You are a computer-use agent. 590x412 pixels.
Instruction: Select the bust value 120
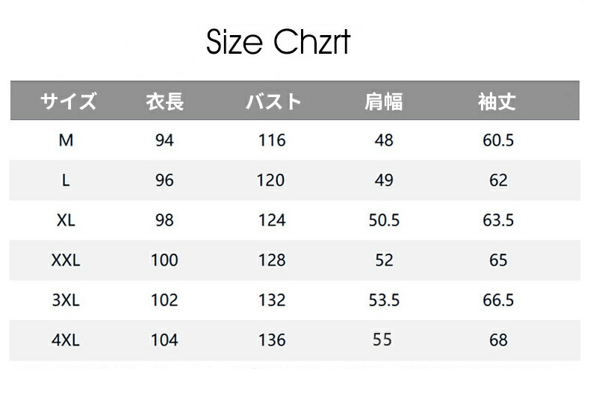[x=272, y=180]
